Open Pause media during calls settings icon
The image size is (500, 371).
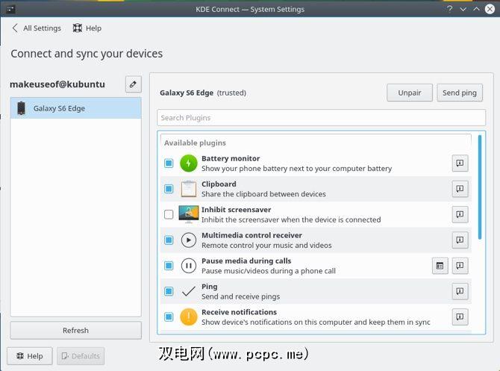(440, 266)
